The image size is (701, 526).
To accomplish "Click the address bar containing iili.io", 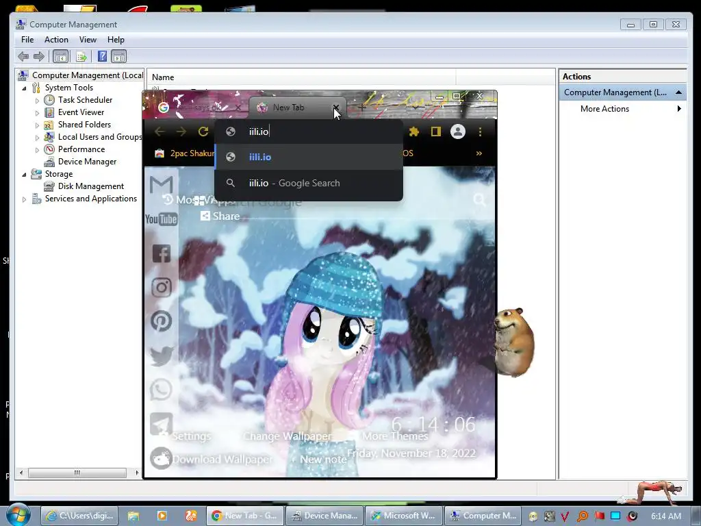I will (309, 131).
